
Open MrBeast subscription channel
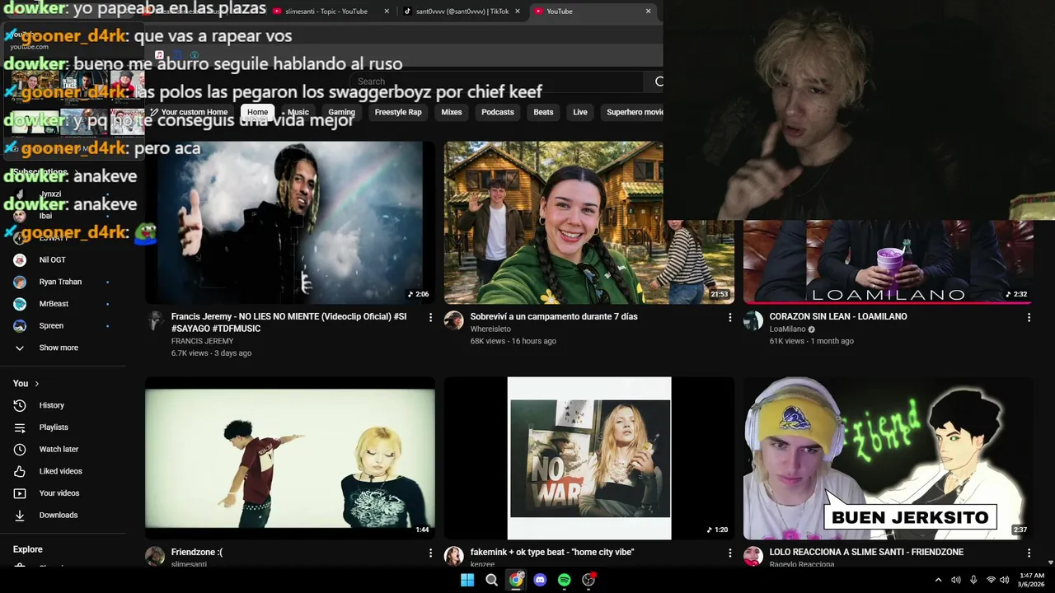(x=54, y=304)
